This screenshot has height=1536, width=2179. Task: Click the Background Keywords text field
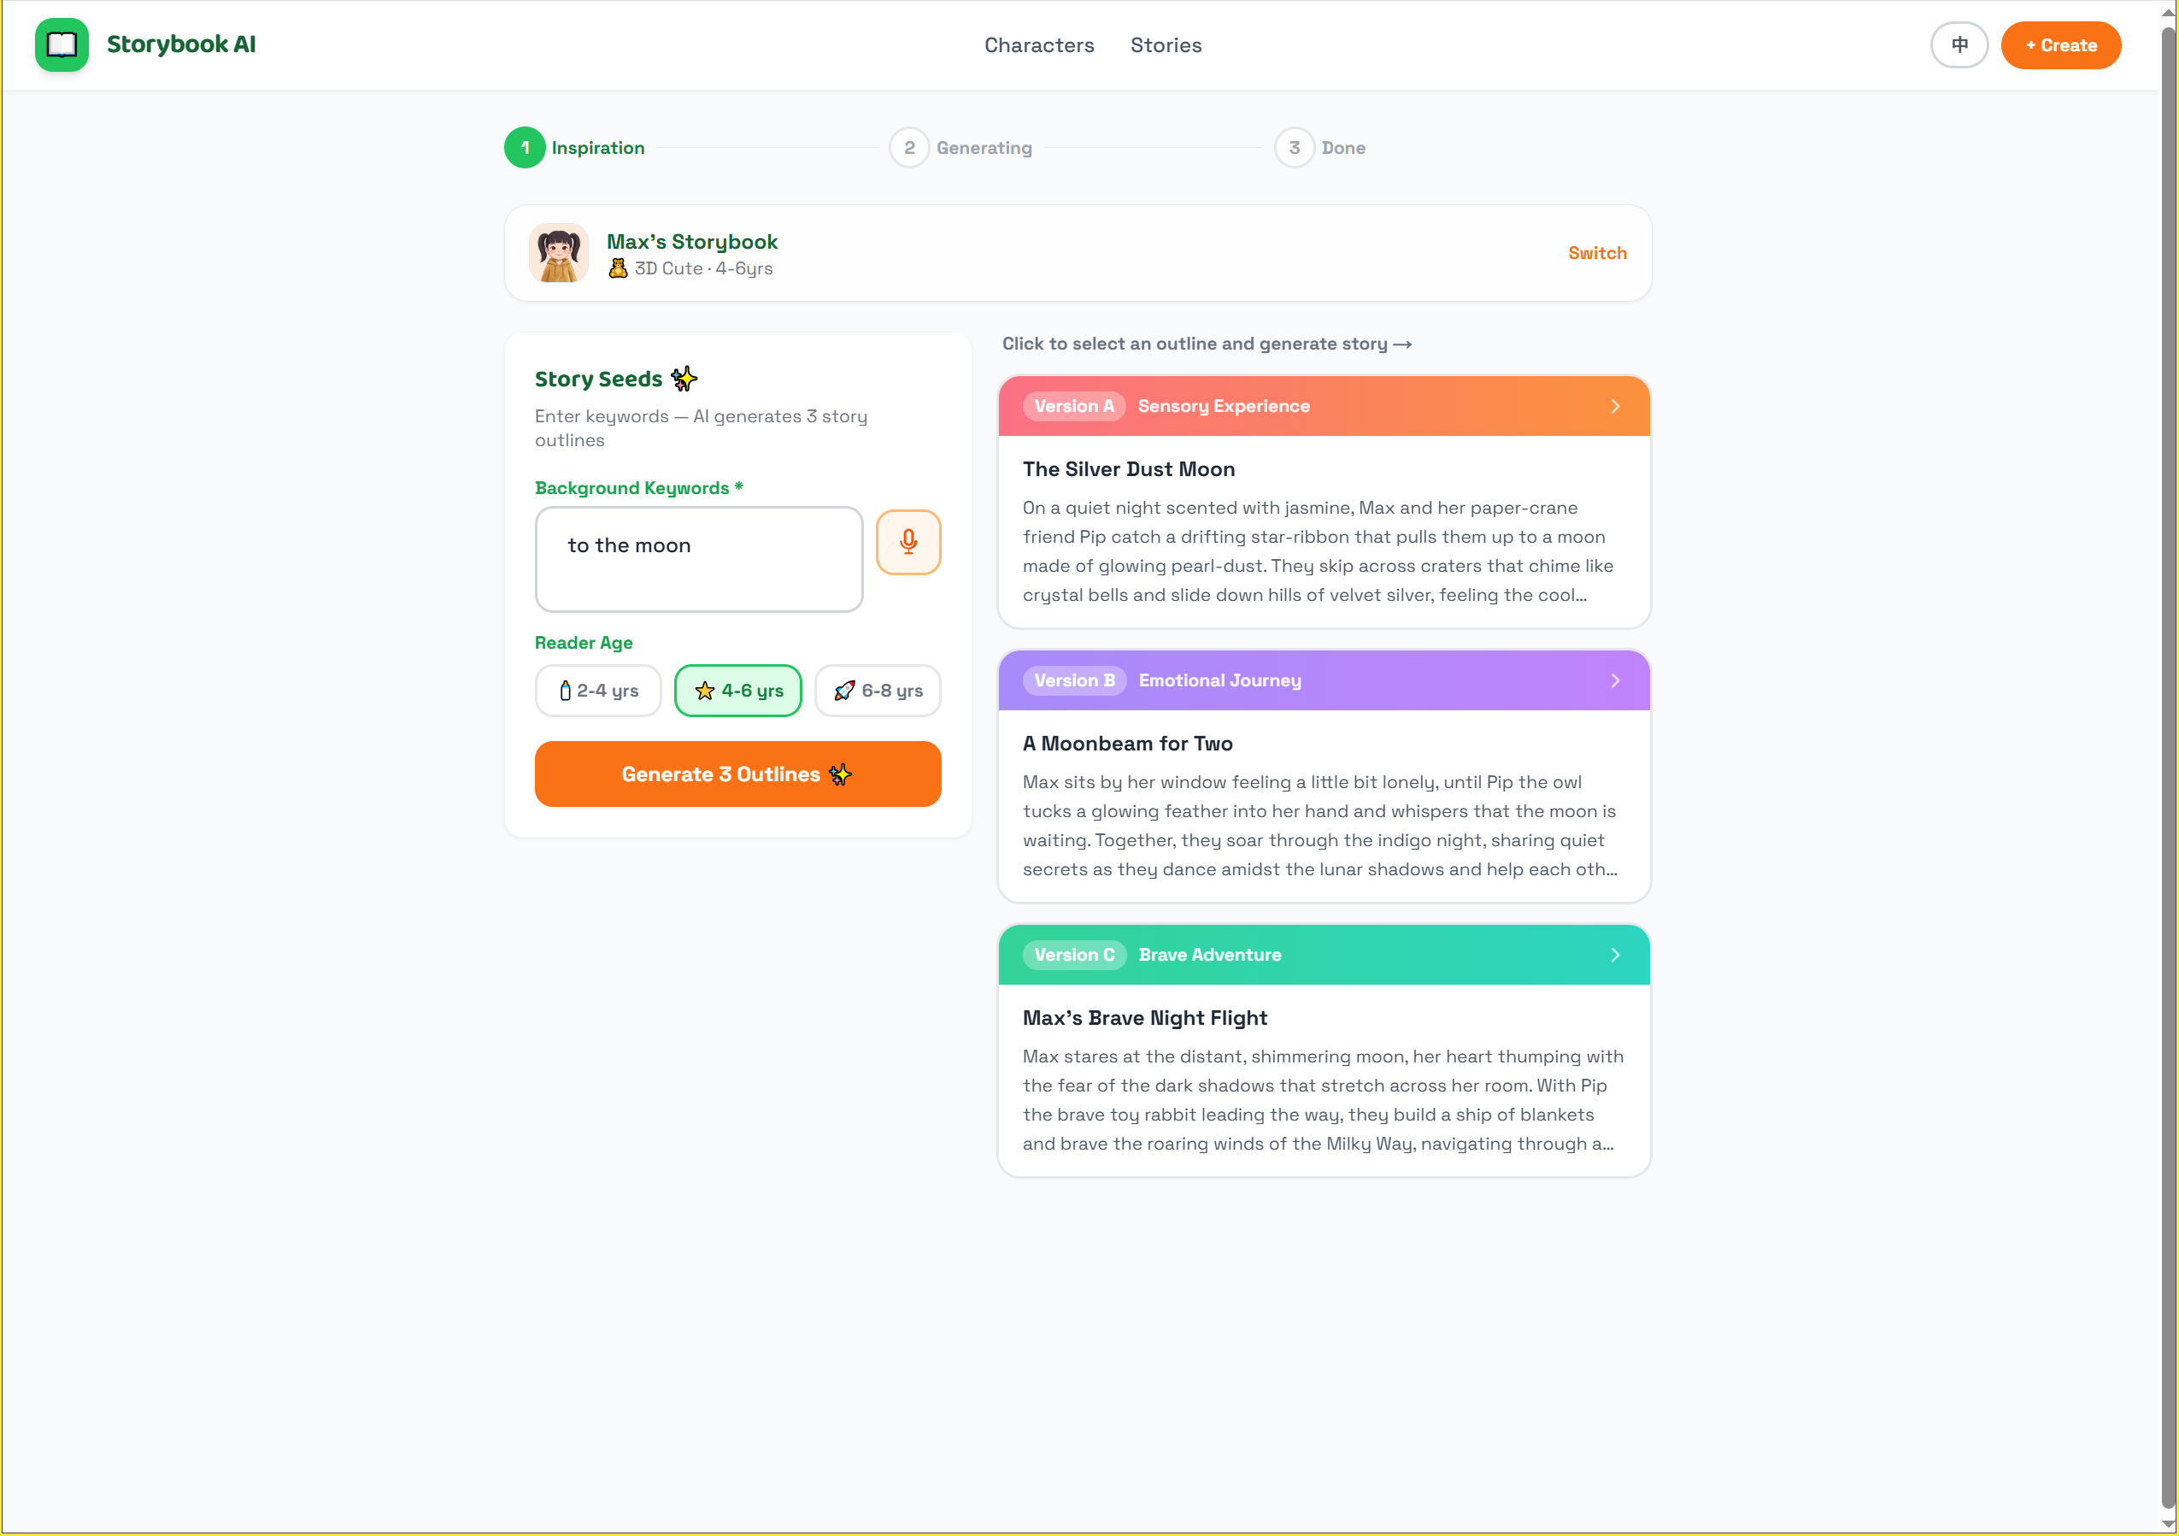click(698, 559)
